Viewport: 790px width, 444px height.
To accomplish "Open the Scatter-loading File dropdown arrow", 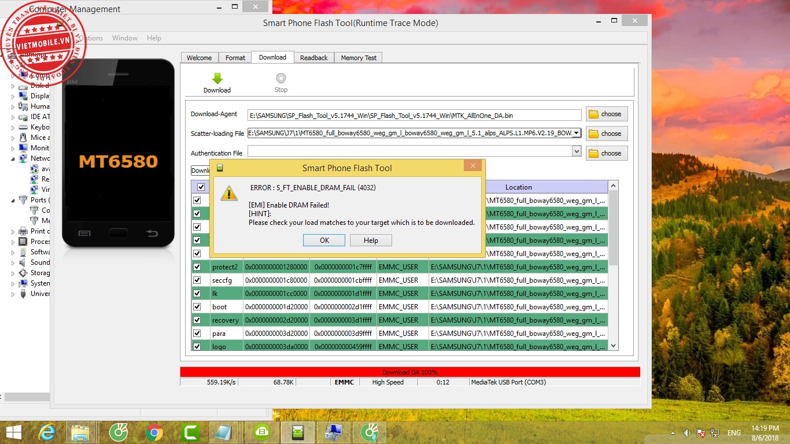I will pyautogui.click(x=576, y=133).
